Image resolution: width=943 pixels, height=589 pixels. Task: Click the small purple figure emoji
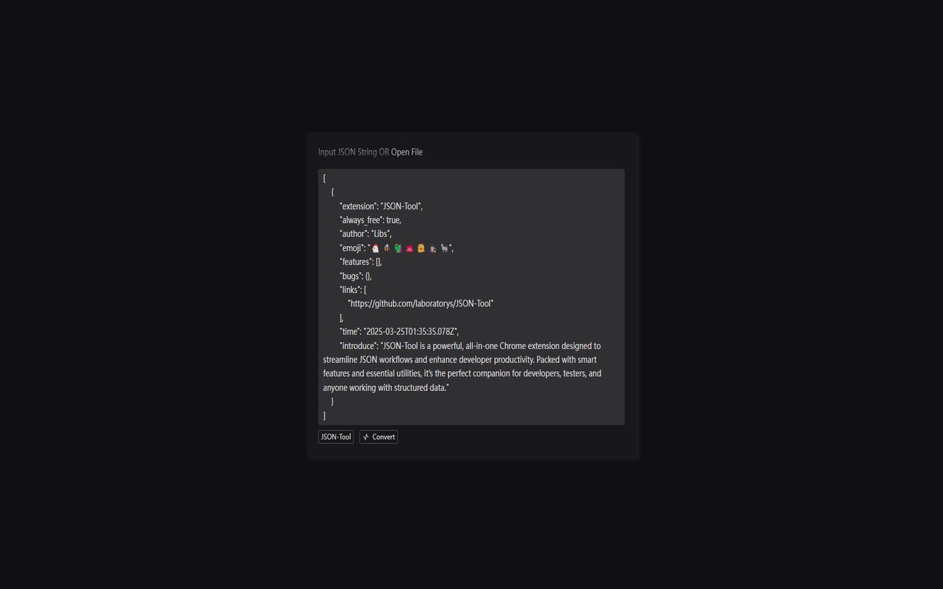pos(432,249)
